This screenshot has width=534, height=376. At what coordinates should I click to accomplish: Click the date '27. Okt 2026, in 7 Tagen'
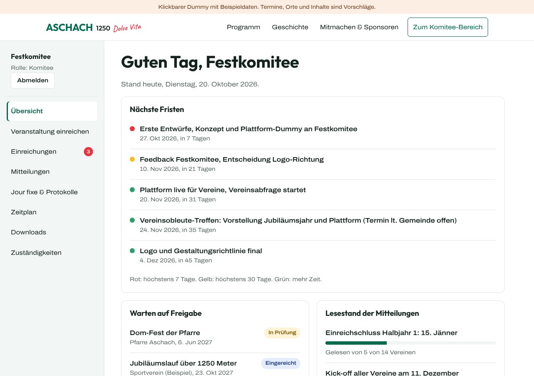(175, 138)
